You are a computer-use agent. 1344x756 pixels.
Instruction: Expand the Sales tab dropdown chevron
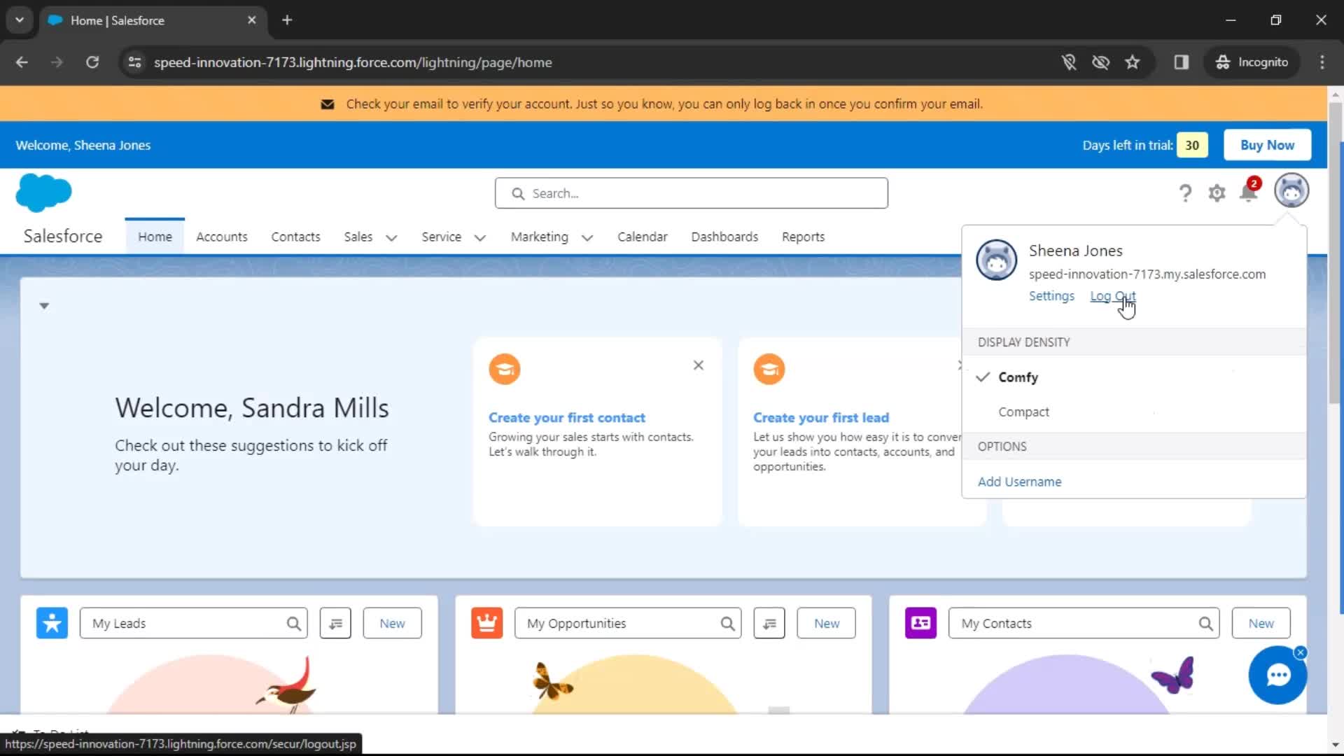391,238
